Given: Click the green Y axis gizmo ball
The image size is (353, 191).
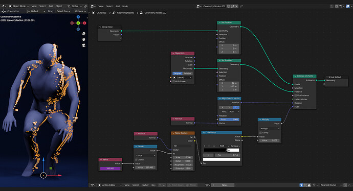Looking at the screenshot, I should click(78, 23).
